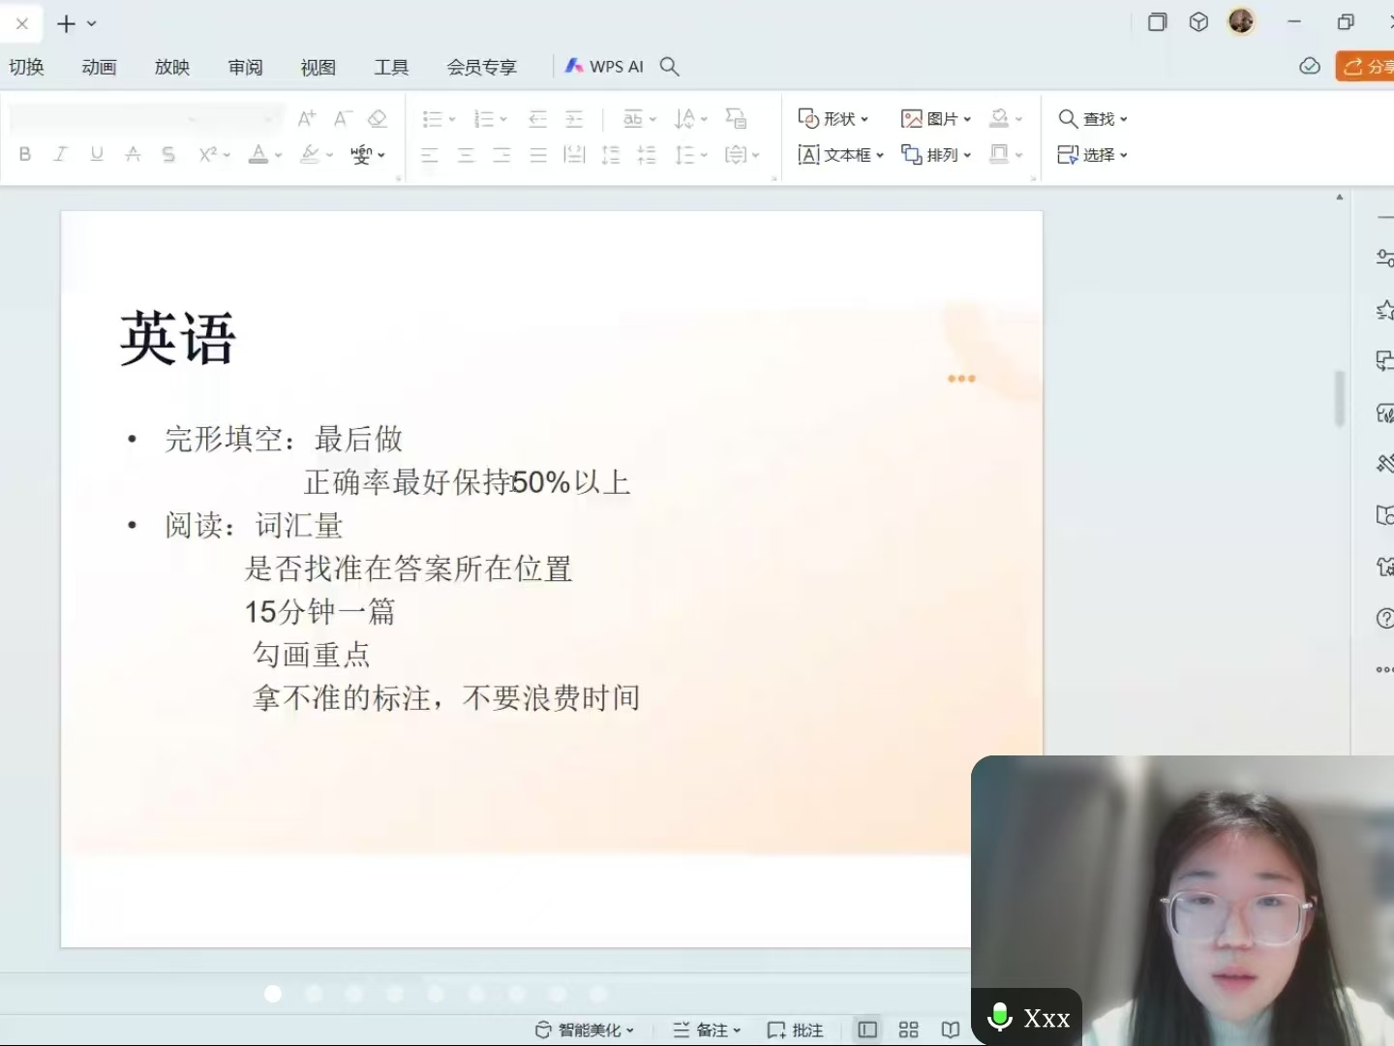1394x1046 pixels.
Task: Expand the 形状 shapes dropdown
Action: click(x=833, y=118)
